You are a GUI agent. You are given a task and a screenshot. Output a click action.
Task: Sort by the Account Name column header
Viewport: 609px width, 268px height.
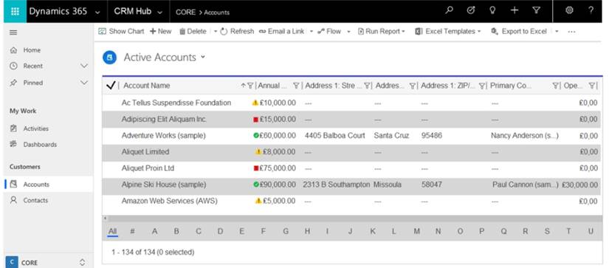(146, 86)
